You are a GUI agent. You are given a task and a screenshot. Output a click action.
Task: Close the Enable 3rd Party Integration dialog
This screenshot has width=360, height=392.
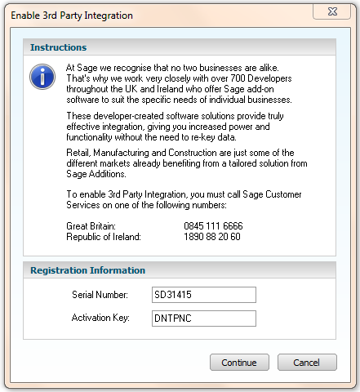pos(332,11)
